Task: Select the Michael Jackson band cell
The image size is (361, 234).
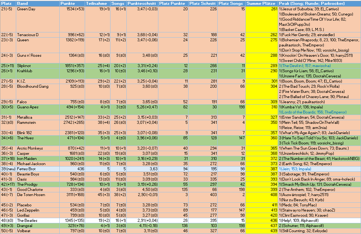Action: click(x=38, y=164)
